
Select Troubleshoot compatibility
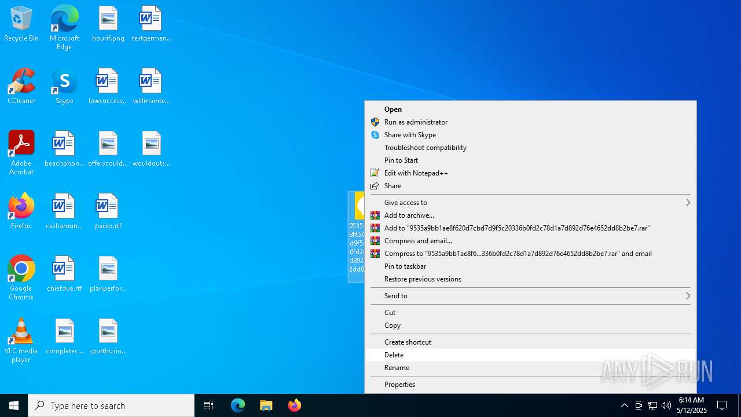coord(530,148)
